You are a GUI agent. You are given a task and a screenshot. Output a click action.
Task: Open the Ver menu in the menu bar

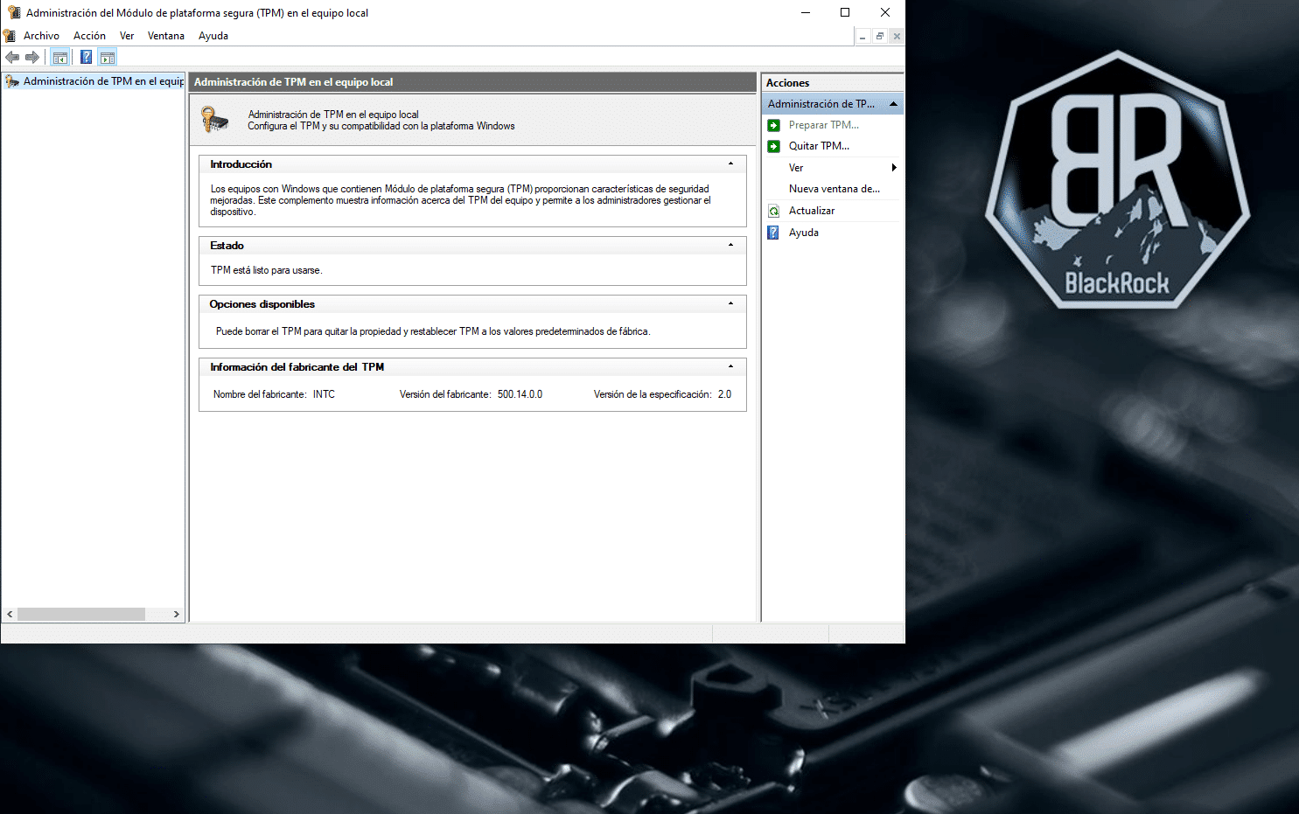(x=127, y=36)
